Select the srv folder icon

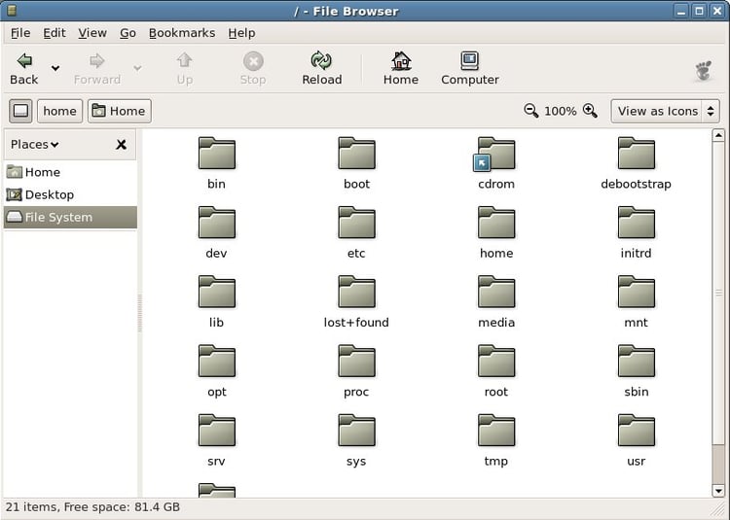216,431
